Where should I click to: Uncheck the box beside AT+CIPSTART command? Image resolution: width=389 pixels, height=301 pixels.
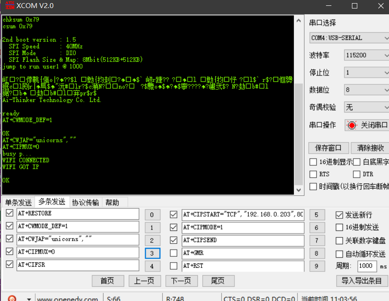tap(174, 214)
